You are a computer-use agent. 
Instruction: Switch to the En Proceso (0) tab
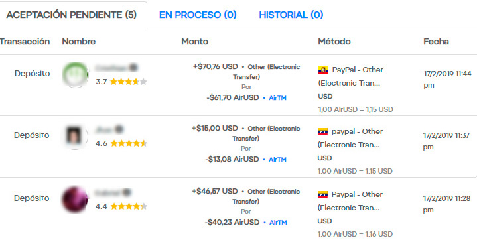click(198, 15)
